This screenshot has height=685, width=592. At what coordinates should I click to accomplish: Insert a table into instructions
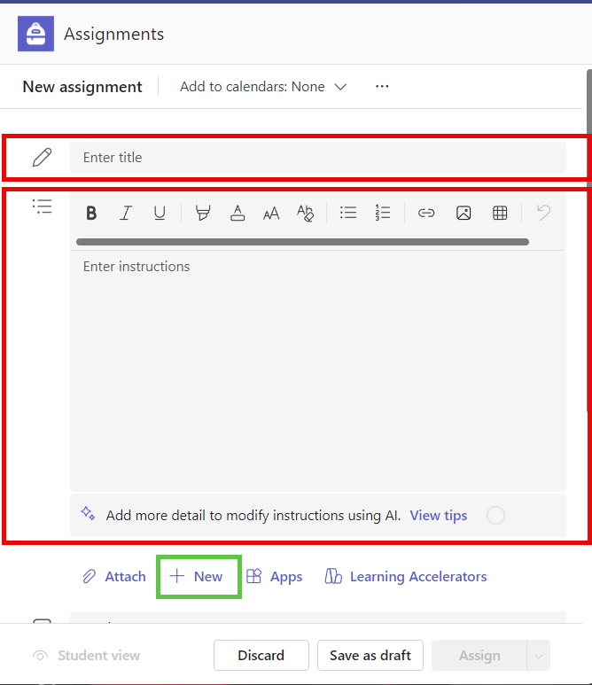(x=500, y=213)
